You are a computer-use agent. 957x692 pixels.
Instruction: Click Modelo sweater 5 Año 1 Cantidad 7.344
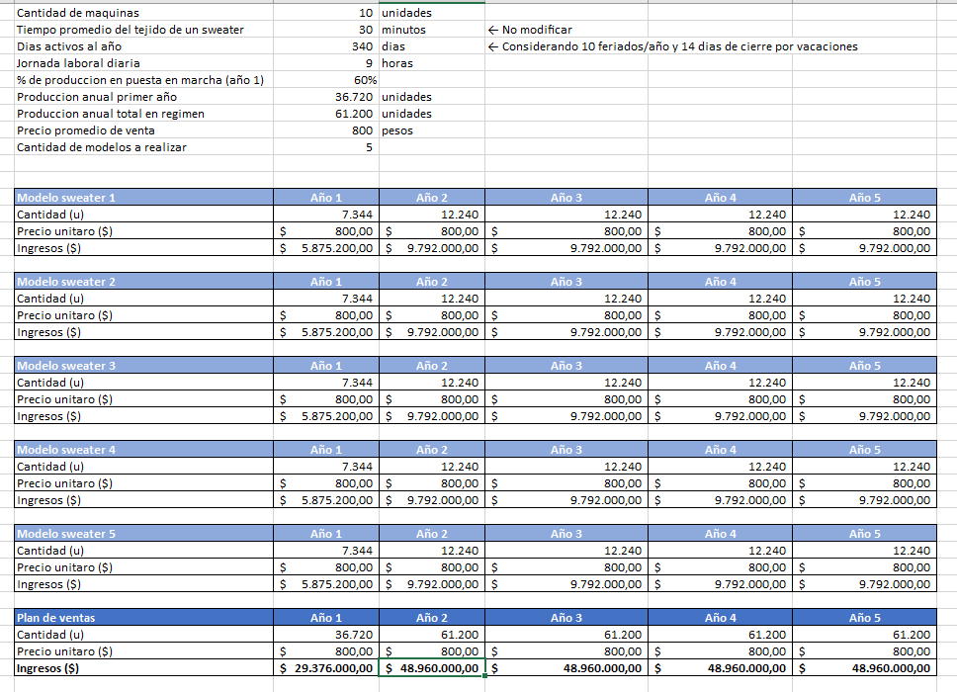tap(326, 551)
